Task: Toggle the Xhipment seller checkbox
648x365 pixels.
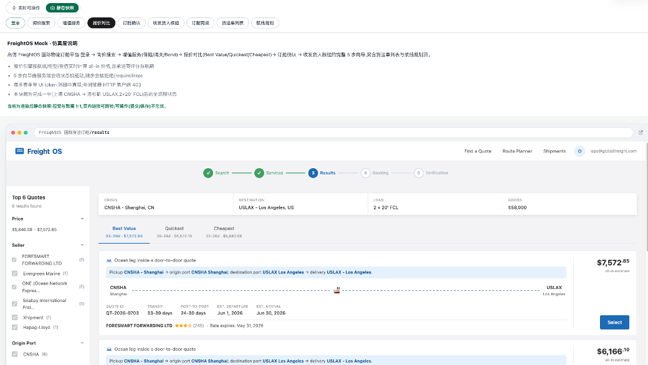Action: tap(15, 318)
